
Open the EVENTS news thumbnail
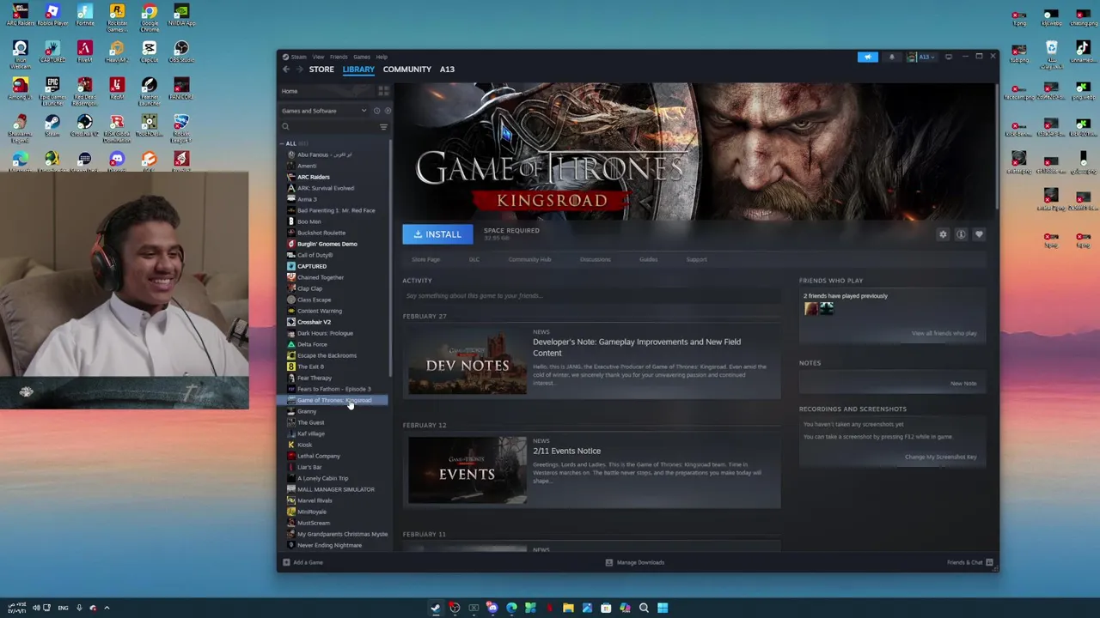467,470
